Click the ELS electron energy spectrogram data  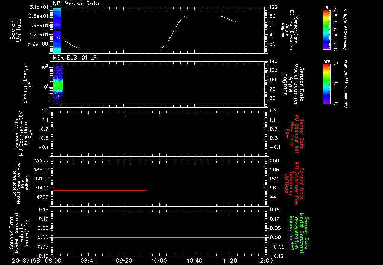point(58,85)
